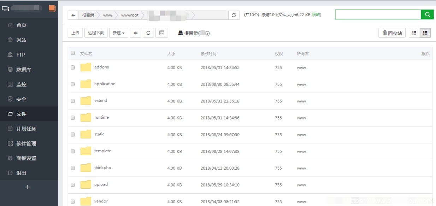This screenshot has width=436, height=206.
Task: Click the toolbar back arrow button
Action: (x=135, y=33)
